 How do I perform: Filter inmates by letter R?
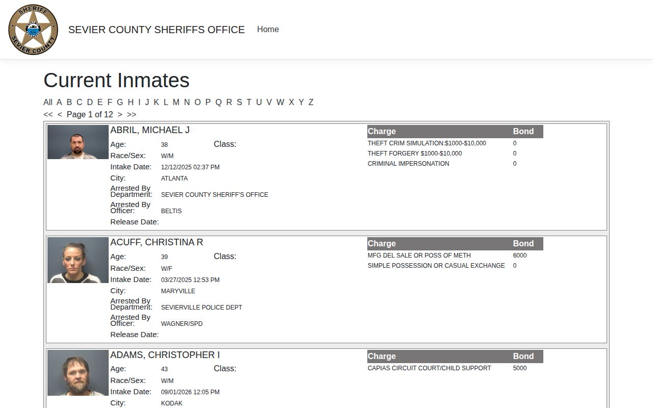[x=229, y=102]
